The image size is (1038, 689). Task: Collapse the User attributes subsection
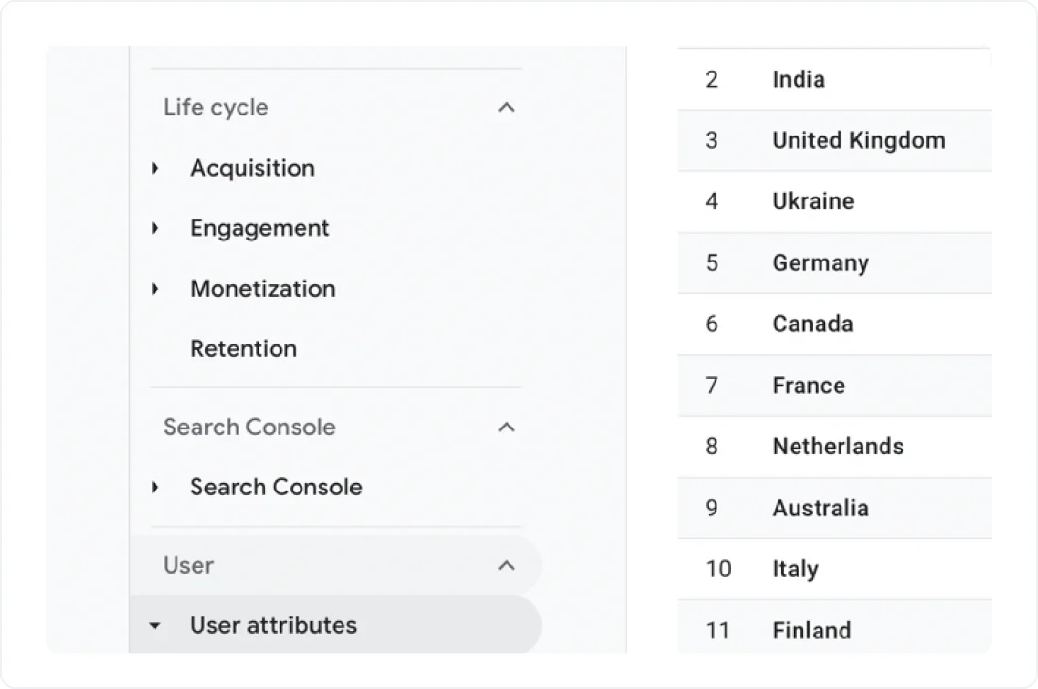pyautogui.click(x=156, y=625)
